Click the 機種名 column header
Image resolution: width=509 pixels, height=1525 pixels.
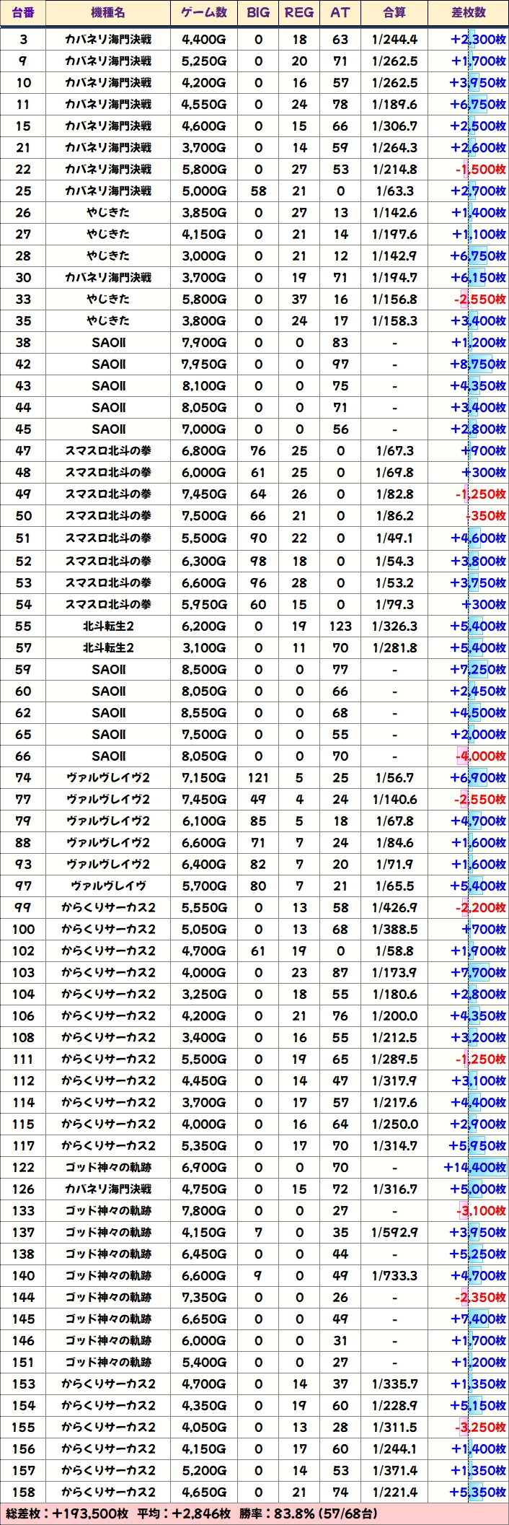(x=108, y=13)
